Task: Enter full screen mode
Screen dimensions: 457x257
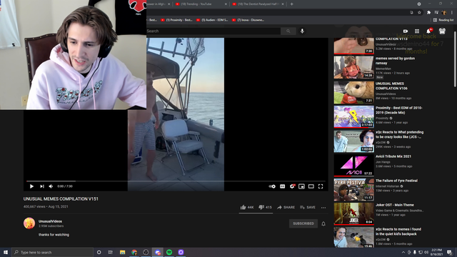Action: (321, 186)
